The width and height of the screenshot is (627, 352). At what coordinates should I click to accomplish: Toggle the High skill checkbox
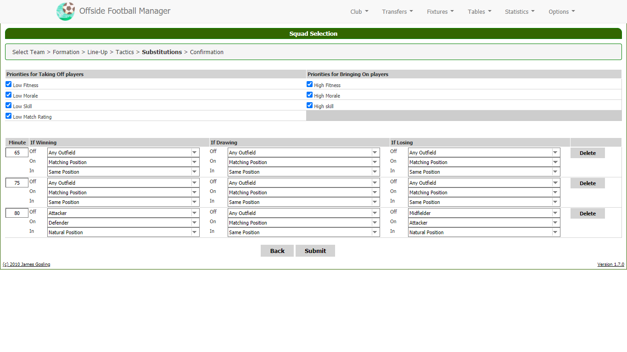(x=310, y=105)
